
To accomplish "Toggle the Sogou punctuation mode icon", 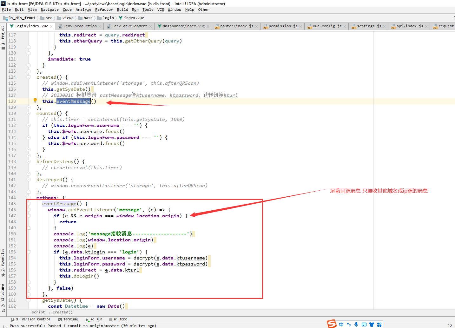I will tap(349, 325).
